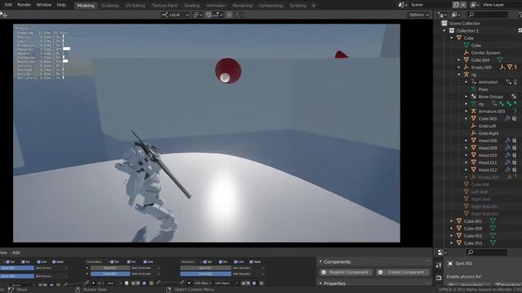Select Cube mesh data icon
Image resolution: width=522 pixels, height=293 pixels.
[467, 46]
